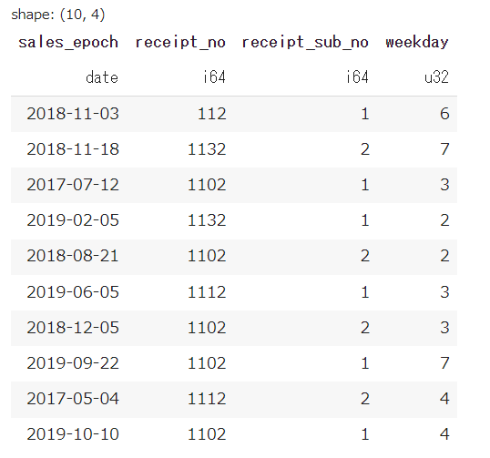Image resolution: width=490 pixels, height=458 pixels.
Task: Click receipt_no 1132 in the 2019-02-05 row
Action: coord(207,220)
